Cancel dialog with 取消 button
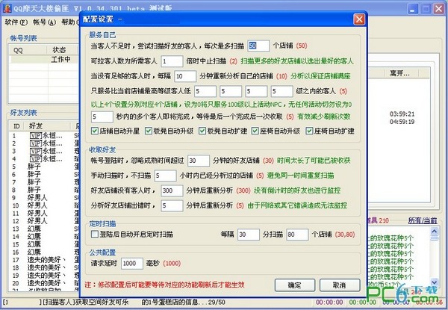 tap(340, 285)
